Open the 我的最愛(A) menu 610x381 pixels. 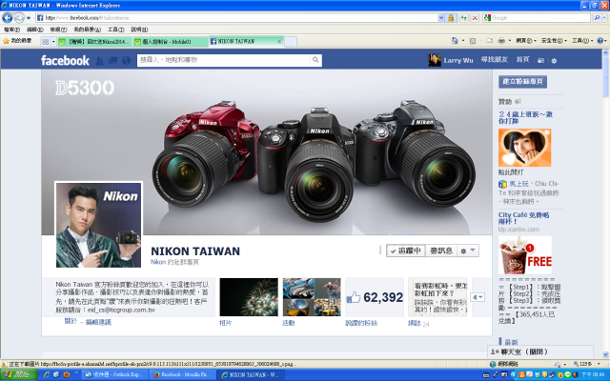(87, 30)
